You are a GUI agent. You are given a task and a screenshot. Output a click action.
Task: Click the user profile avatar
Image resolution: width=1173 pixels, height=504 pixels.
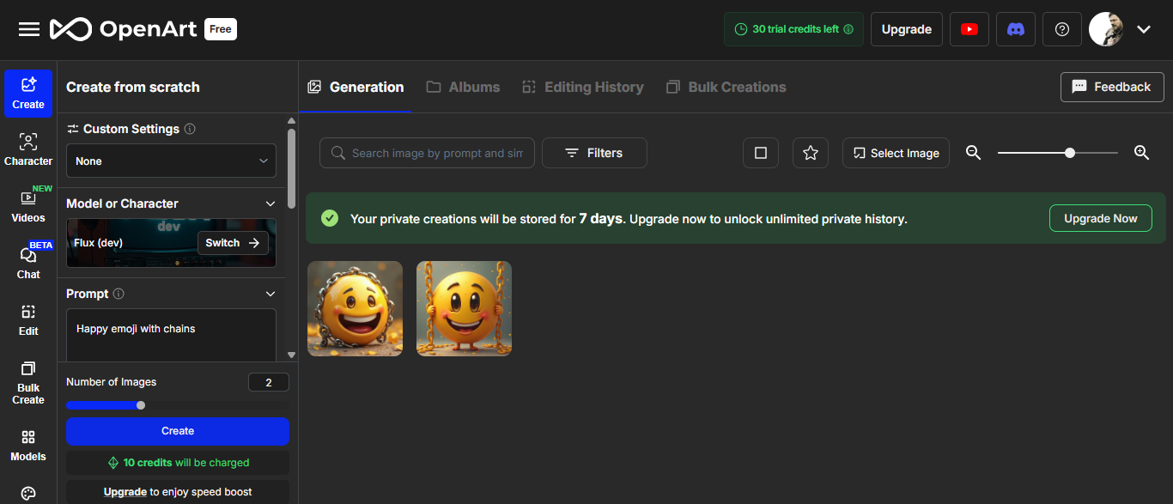coord(1106,29)
